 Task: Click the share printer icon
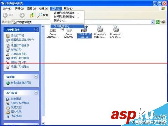[8, 54]
